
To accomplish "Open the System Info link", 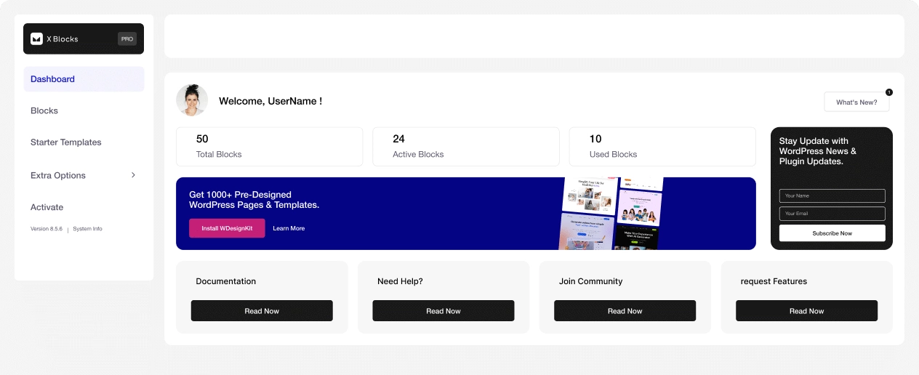I will pyautogui.click(x=87, y=229).
